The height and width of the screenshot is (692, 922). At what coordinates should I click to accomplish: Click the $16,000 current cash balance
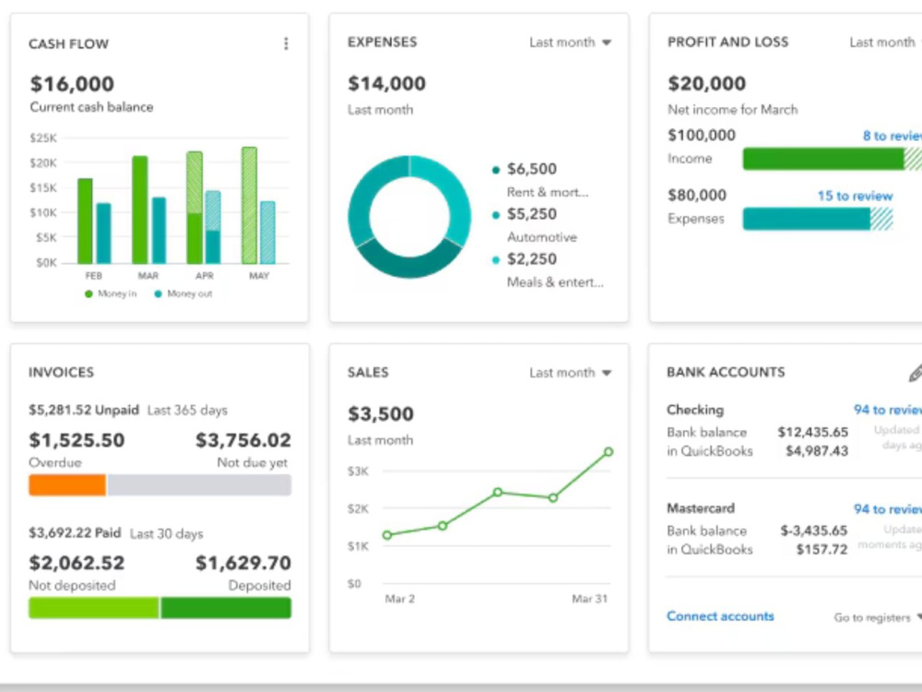72,84
